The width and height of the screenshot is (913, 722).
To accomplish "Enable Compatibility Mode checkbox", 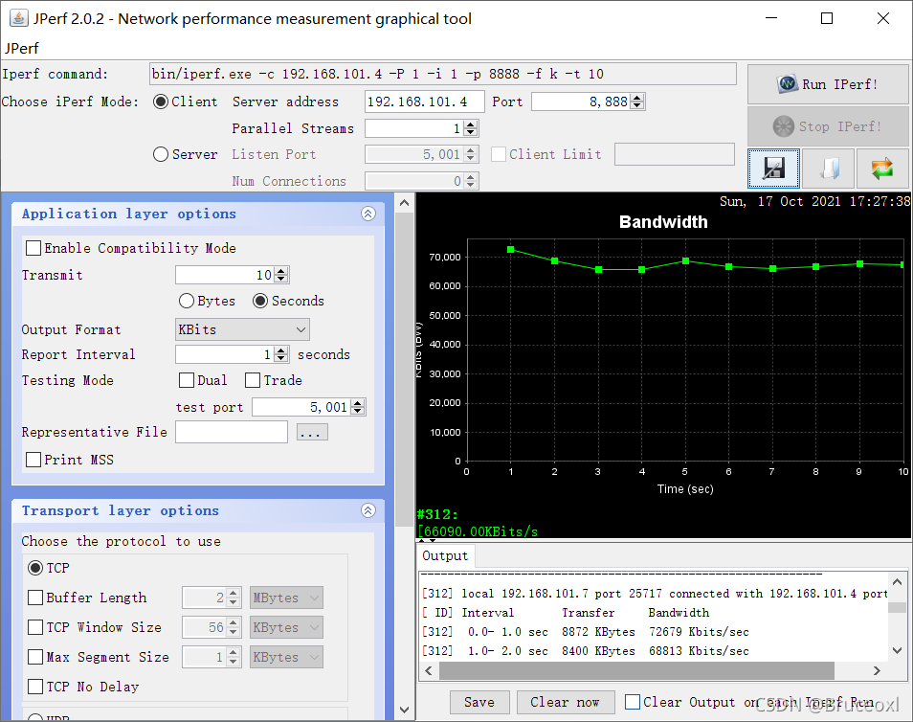I will [x=33, y=248].
